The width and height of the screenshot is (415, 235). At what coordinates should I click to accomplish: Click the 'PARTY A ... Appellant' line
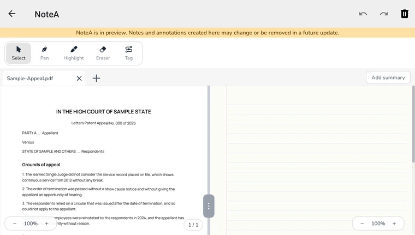click(x=40, y=133)
